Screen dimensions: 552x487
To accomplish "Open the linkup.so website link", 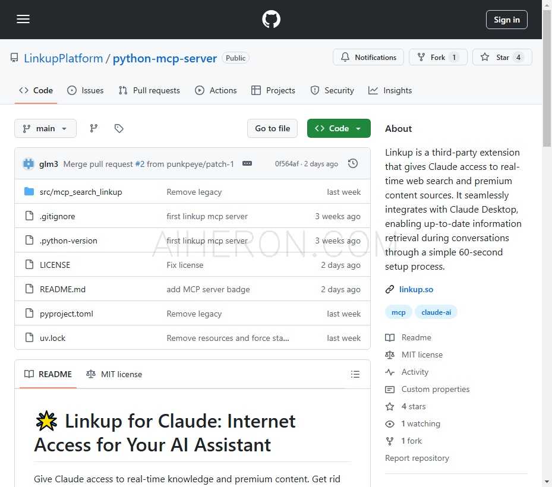I will 416,289.
